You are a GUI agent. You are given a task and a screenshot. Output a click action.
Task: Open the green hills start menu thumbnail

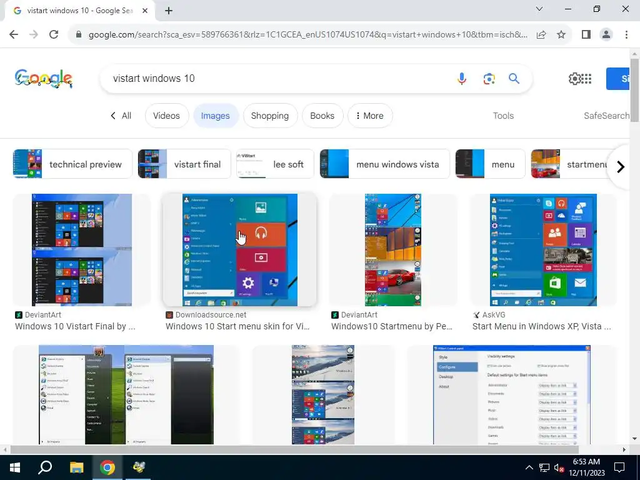126,395
